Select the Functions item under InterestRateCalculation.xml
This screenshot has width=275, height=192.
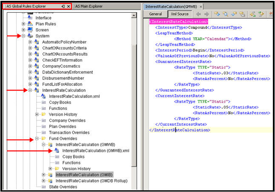pos(58,109)
